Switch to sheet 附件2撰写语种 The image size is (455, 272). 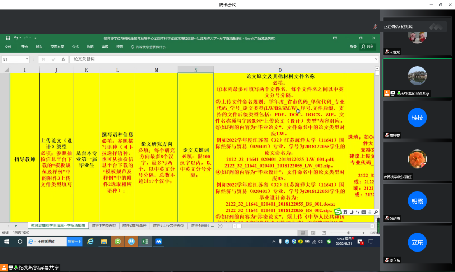(134, 226)
